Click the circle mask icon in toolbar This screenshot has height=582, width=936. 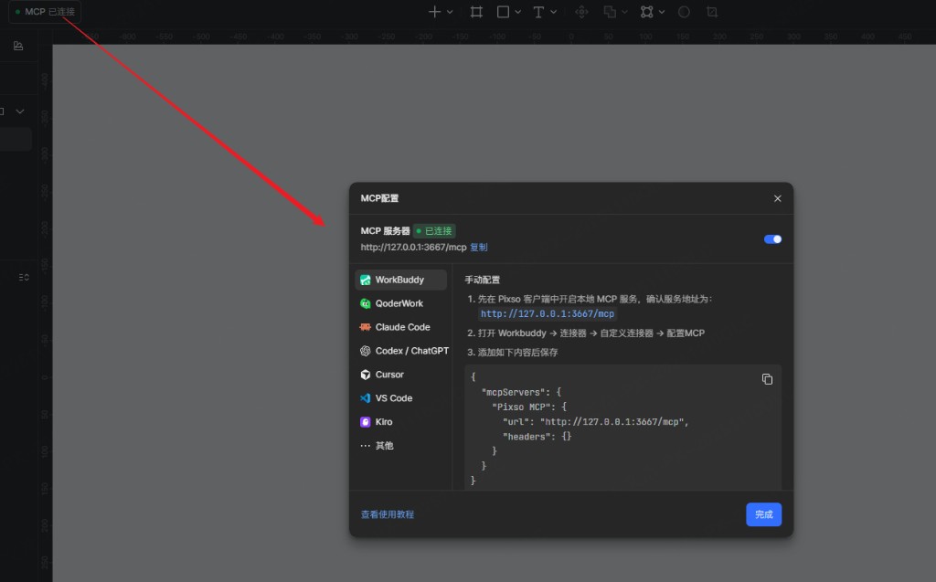click(x=684, y=12)
